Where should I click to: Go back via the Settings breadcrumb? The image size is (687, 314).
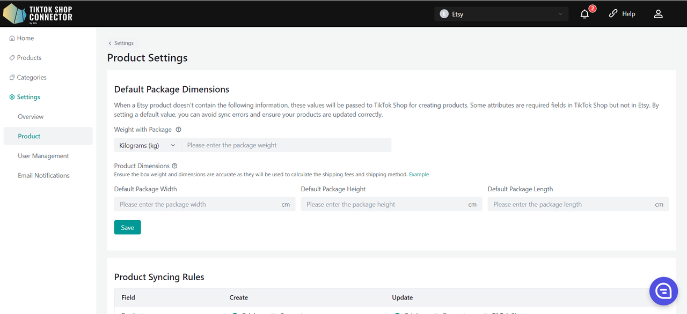(x=121, y=43)
